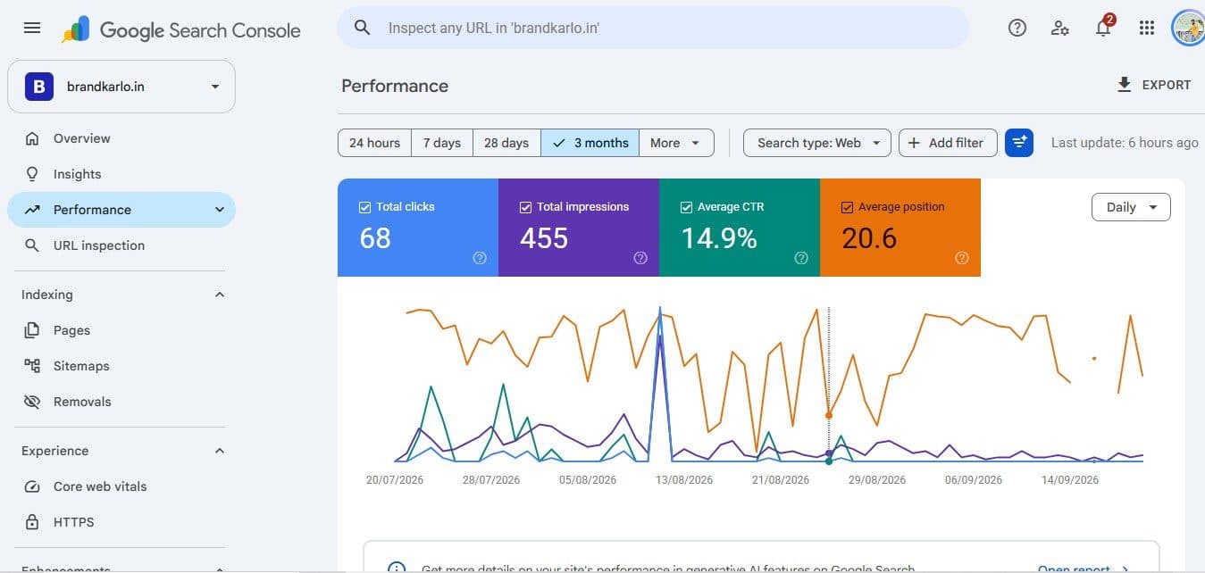The width and height of the screenshot is (1205, 573).
Task: Click the Add filter plus icon
Action: coord(914,143)
